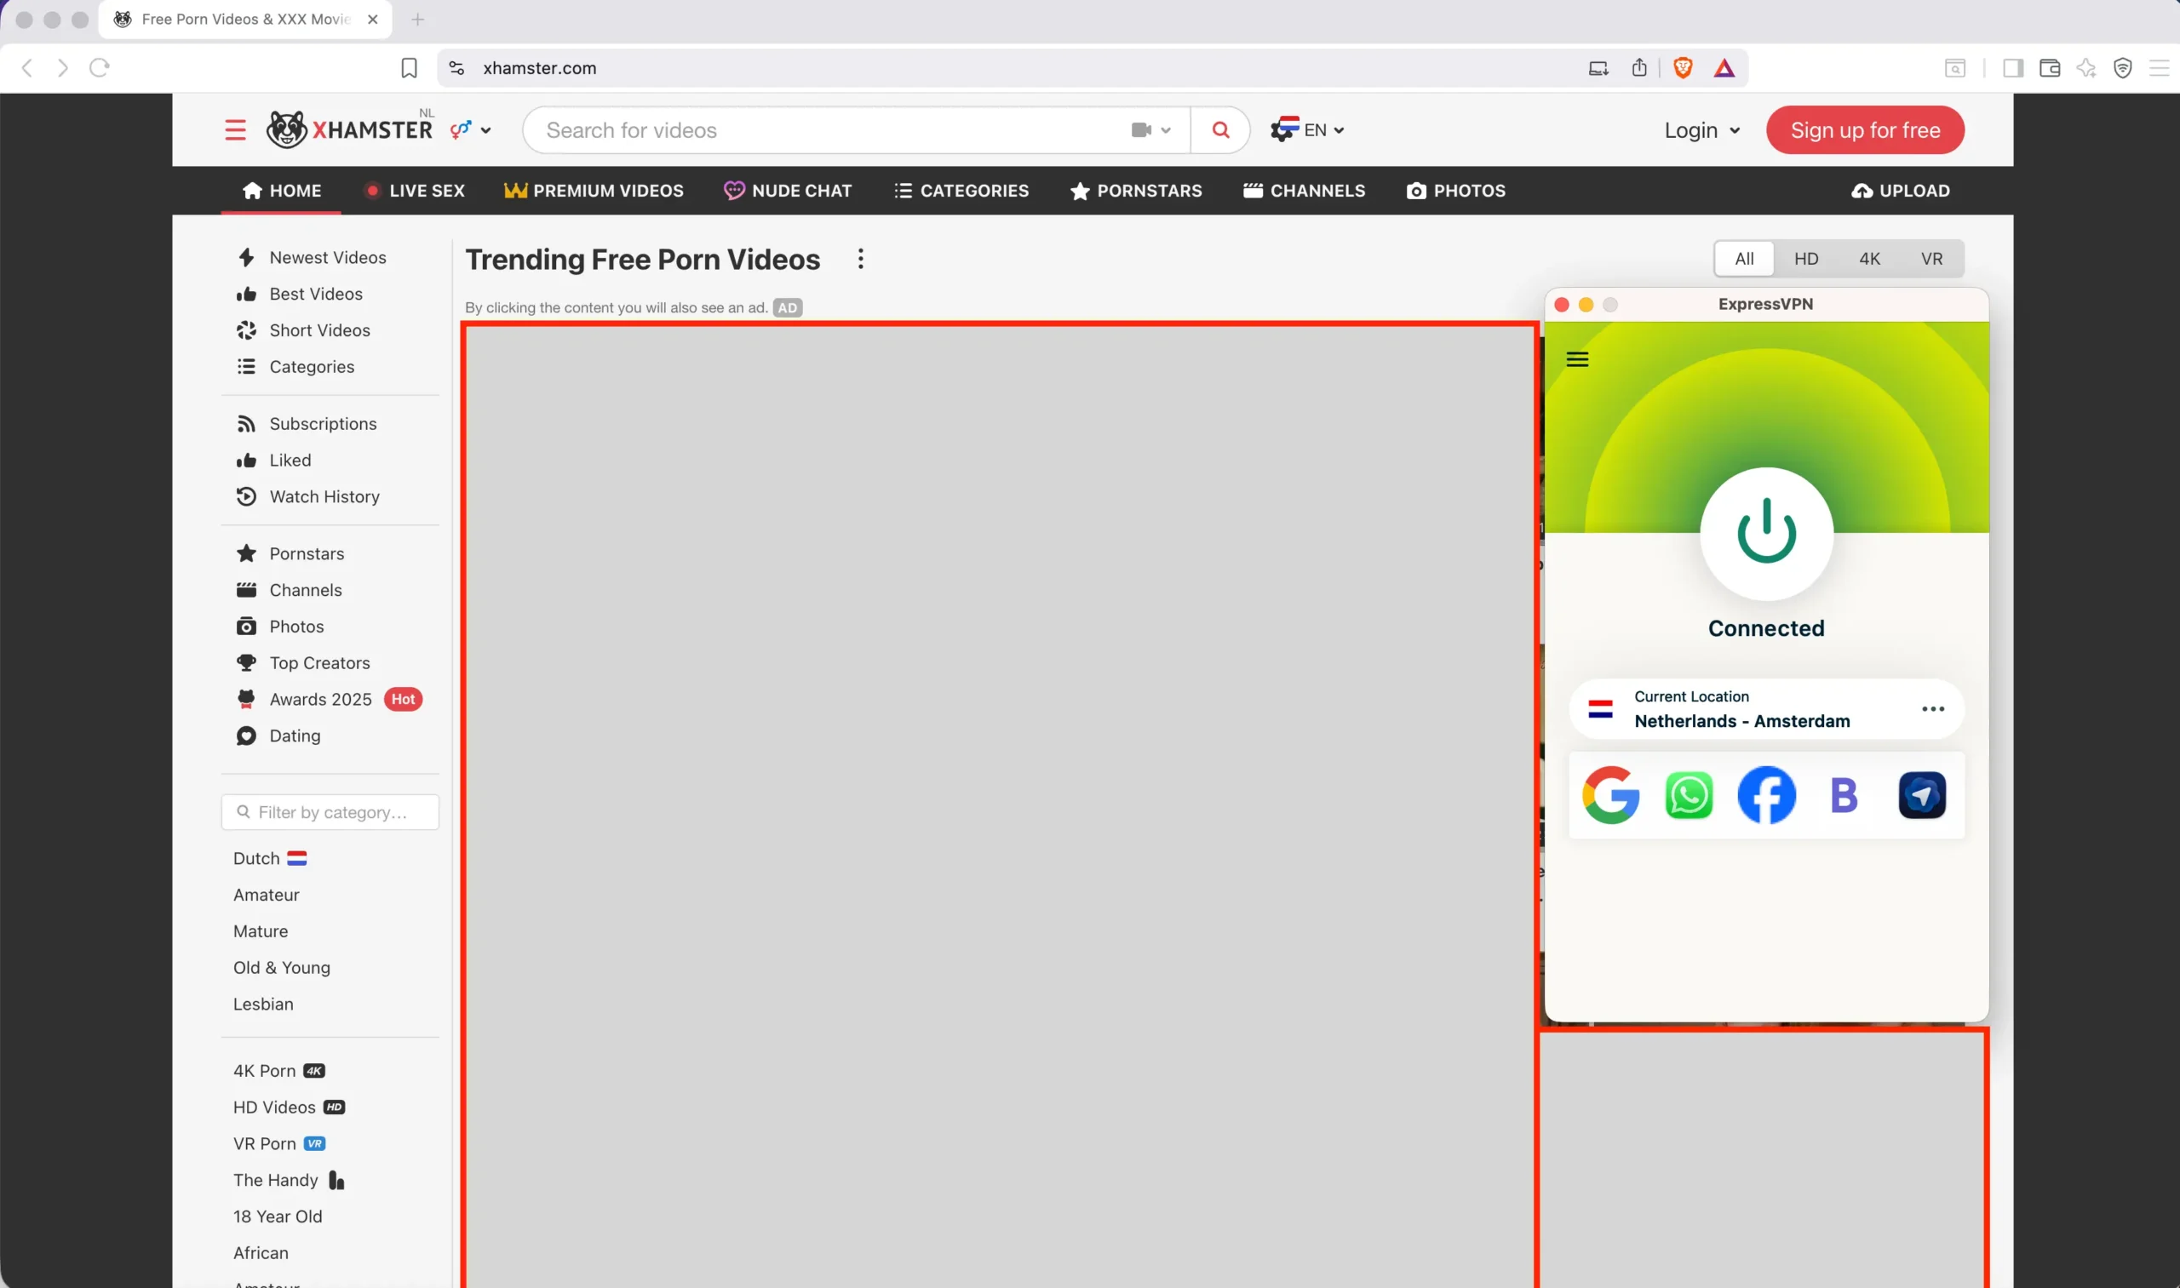Screen dimensions: 2180x1288
Task: Launch the WhatsApp shortcut in ExpressVPN
Action: click(x=1689, y=794)
